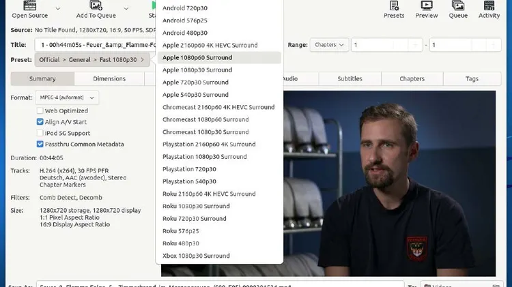Select Playstation 720p30 preset
Image resolution: width=512 pixels, height=287 pixels.
pos(219,169)
